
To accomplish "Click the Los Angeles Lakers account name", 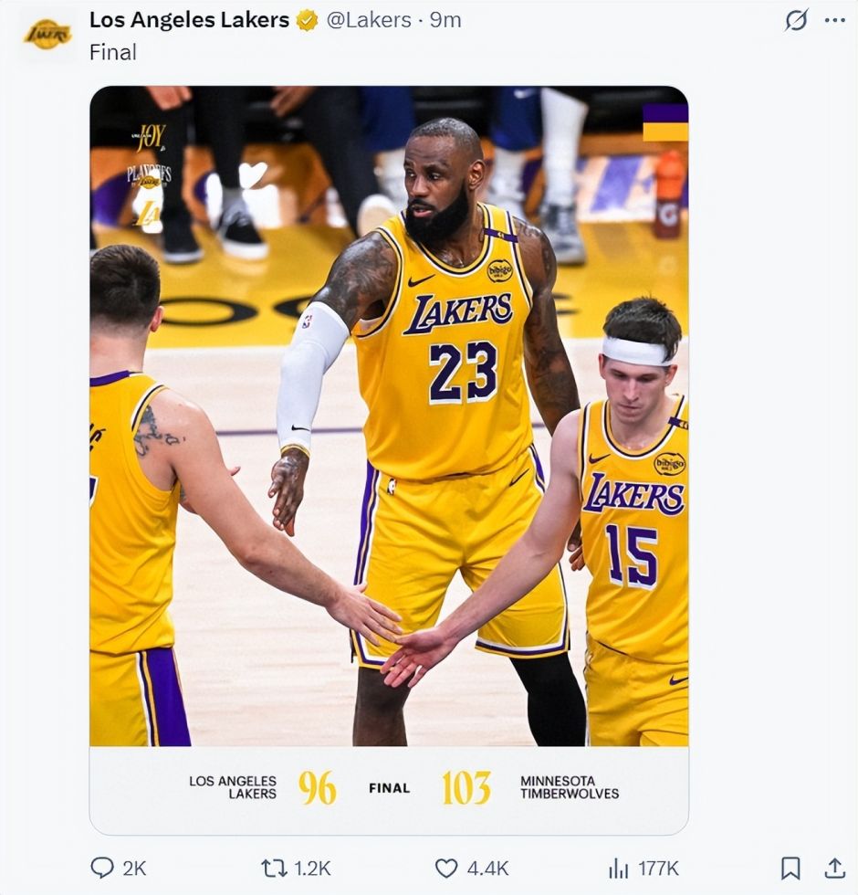I will tap(189, 20).
